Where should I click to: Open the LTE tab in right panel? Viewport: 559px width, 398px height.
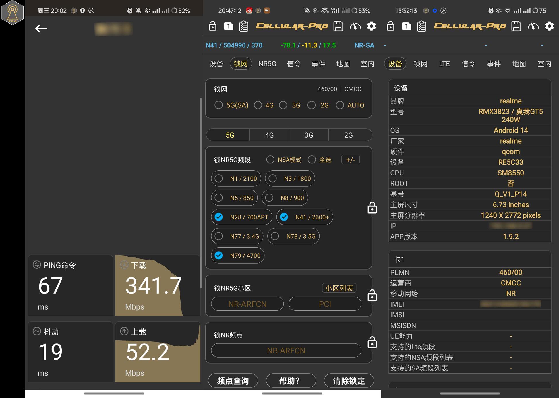[x=444, y=64]
